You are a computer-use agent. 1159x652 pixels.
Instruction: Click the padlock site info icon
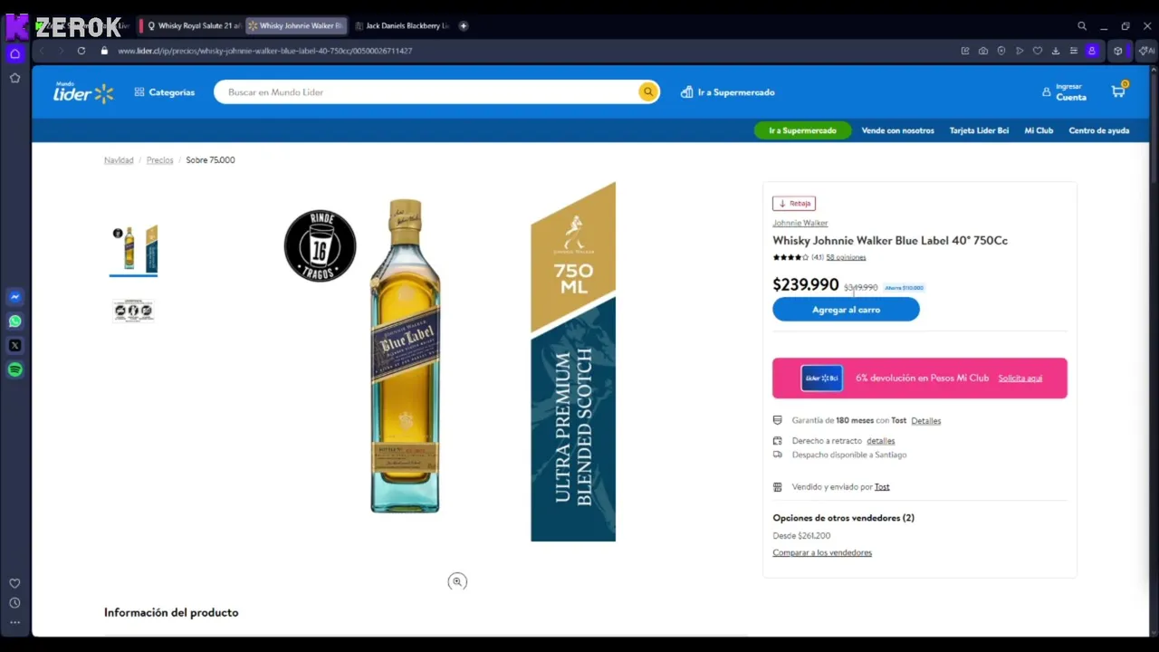pos(104,51)
